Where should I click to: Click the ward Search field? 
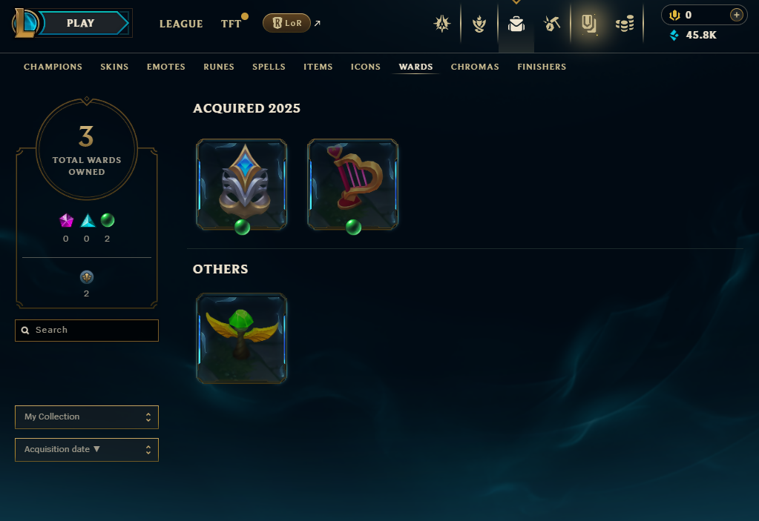point(87,330)
